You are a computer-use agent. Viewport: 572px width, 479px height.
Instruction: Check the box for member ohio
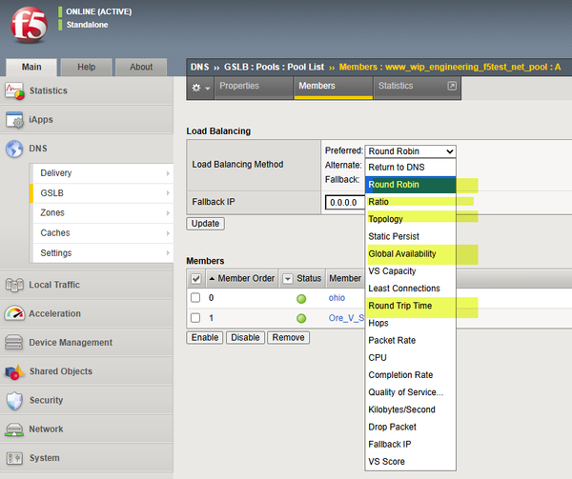click(x=195, y=298)
